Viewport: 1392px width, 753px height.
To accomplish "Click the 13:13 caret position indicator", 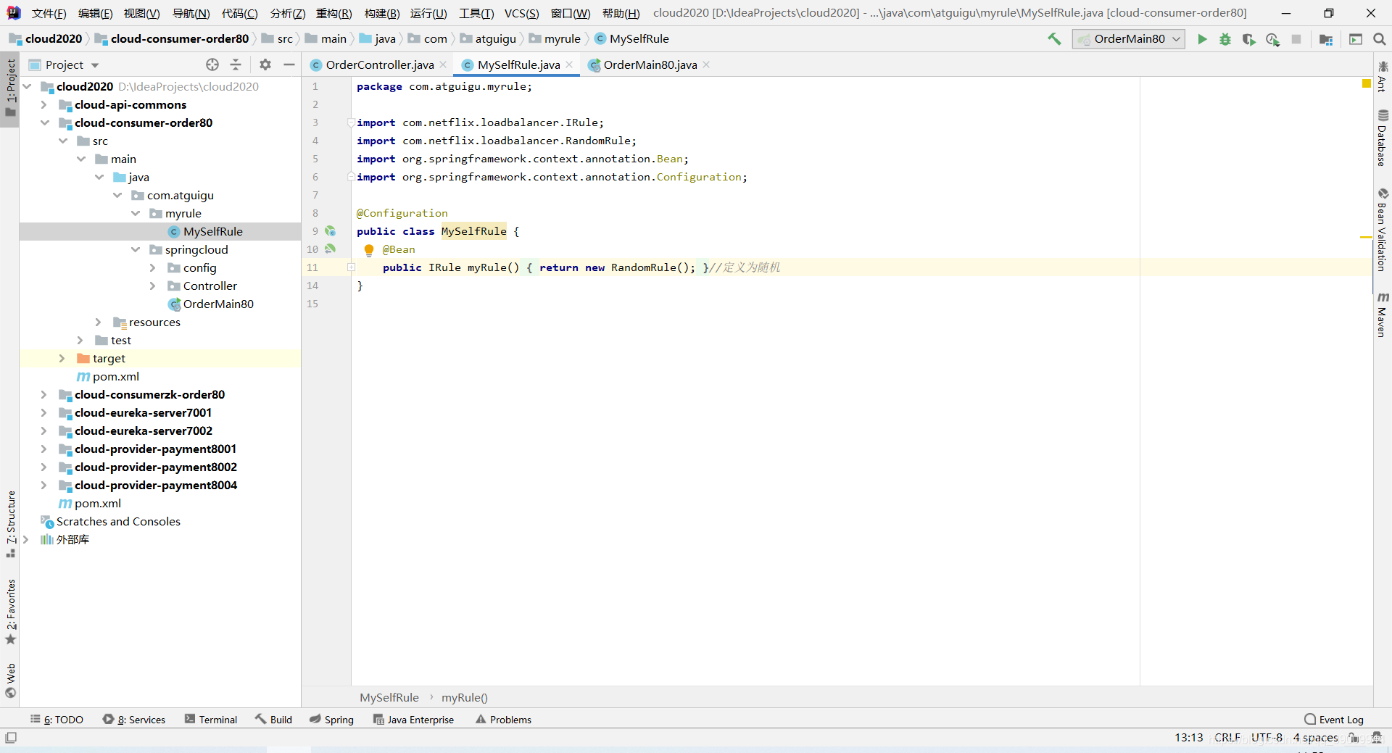I will (x=1188, y=737).
